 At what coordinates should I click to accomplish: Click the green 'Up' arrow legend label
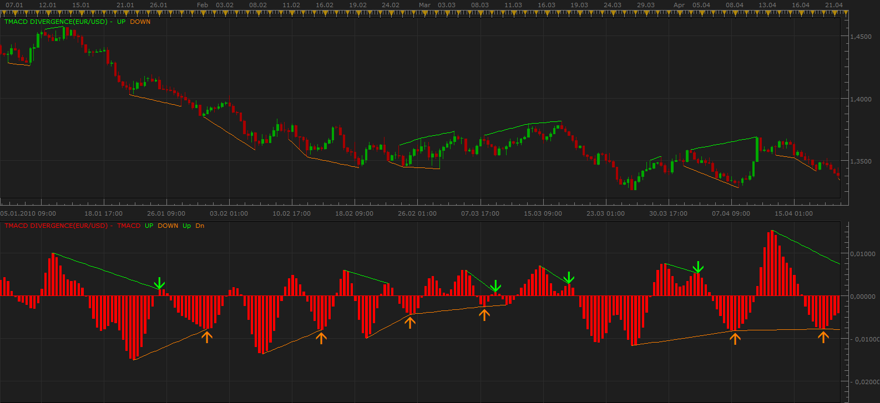[x=186, y=226]
